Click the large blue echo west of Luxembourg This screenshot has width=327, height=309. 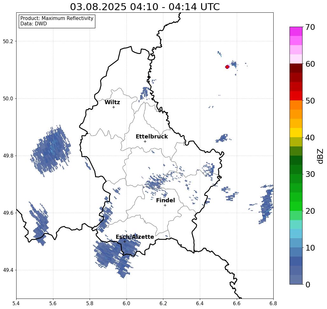(51, 151)
